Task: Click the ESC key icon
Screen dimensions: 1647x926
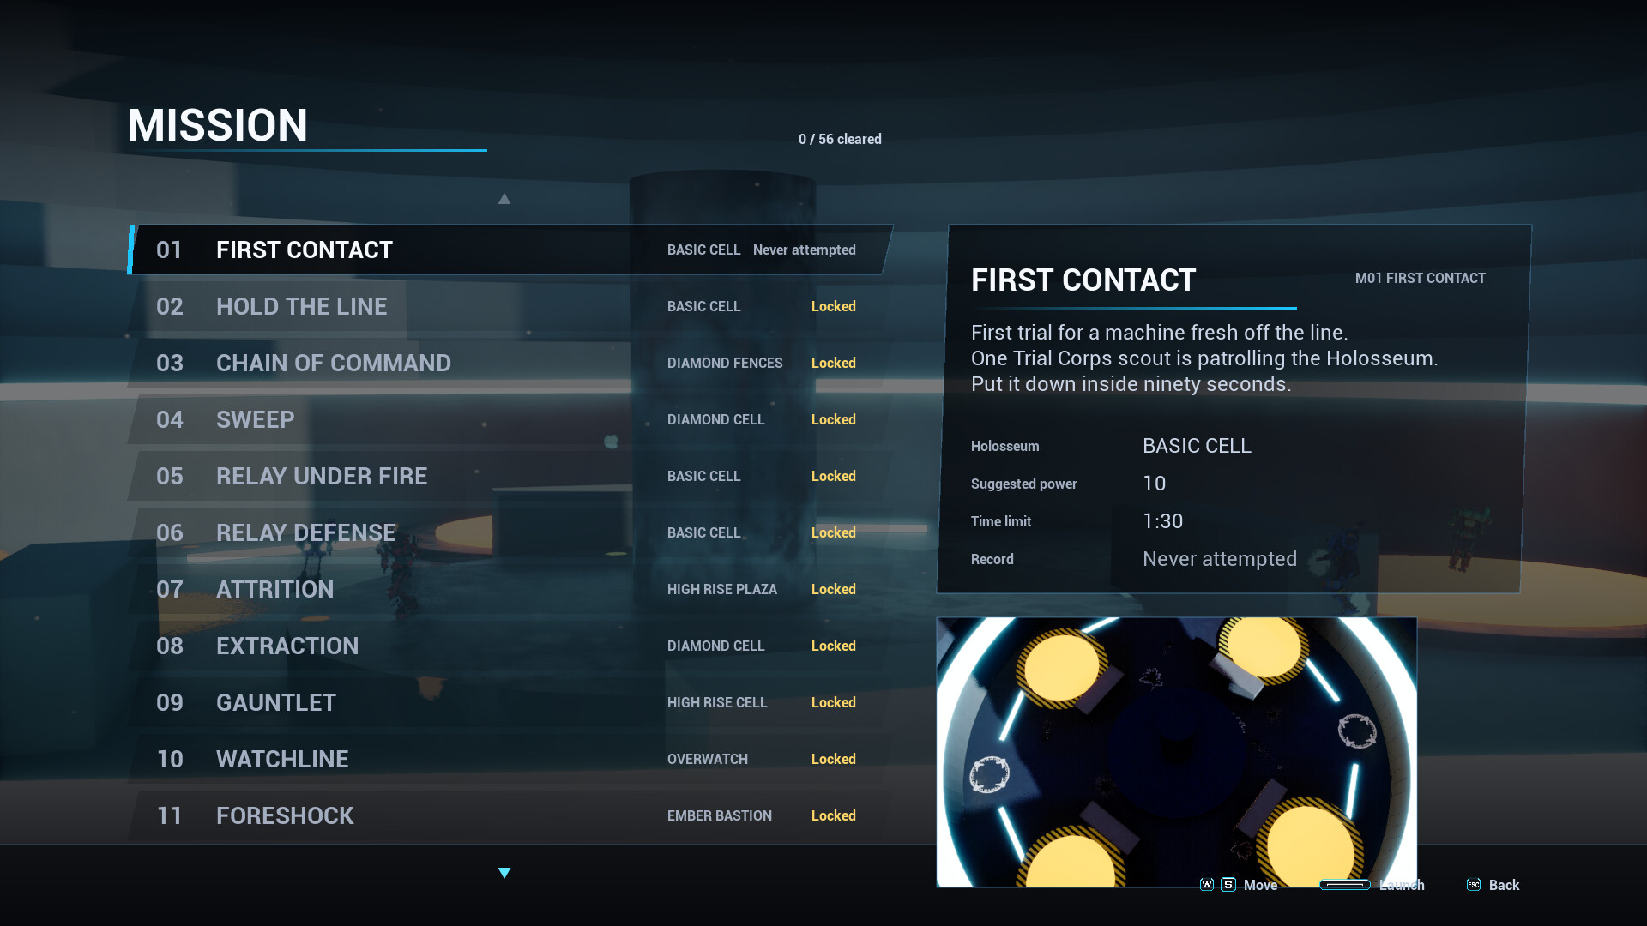Action: coord(1473,884)
